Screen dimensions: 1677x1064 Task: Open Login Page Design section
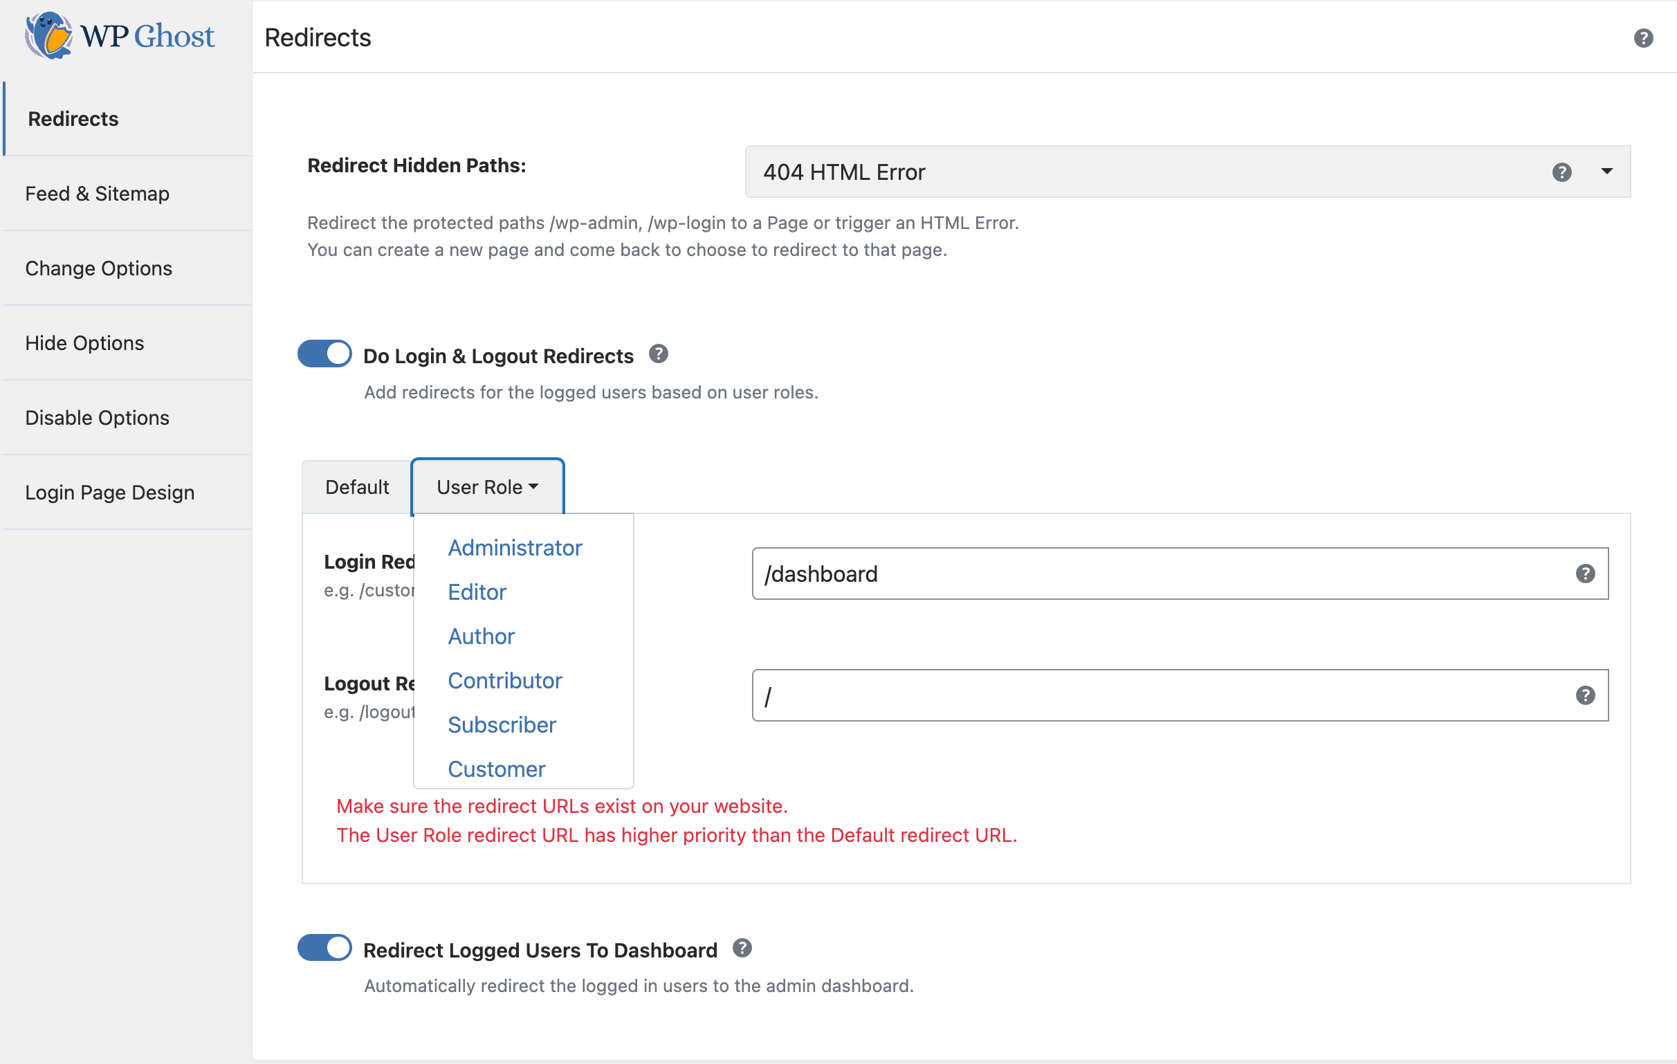coord(109,493)
